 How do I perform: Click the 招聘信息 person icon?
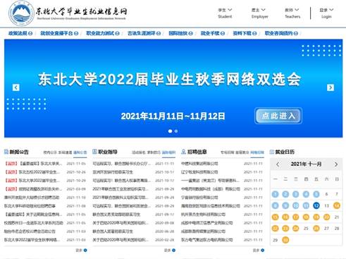pos(183,152)
